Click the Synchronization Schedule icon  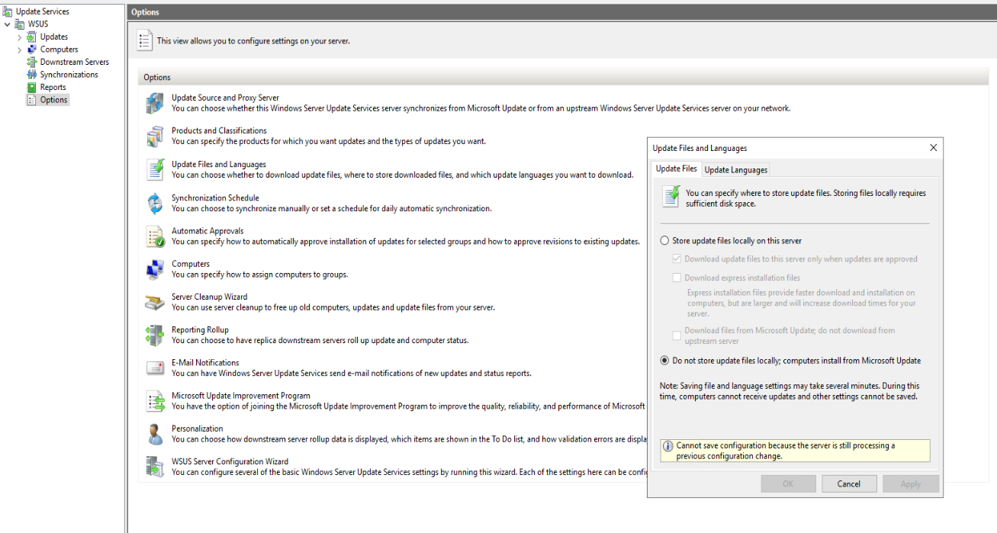pos(155,204)
